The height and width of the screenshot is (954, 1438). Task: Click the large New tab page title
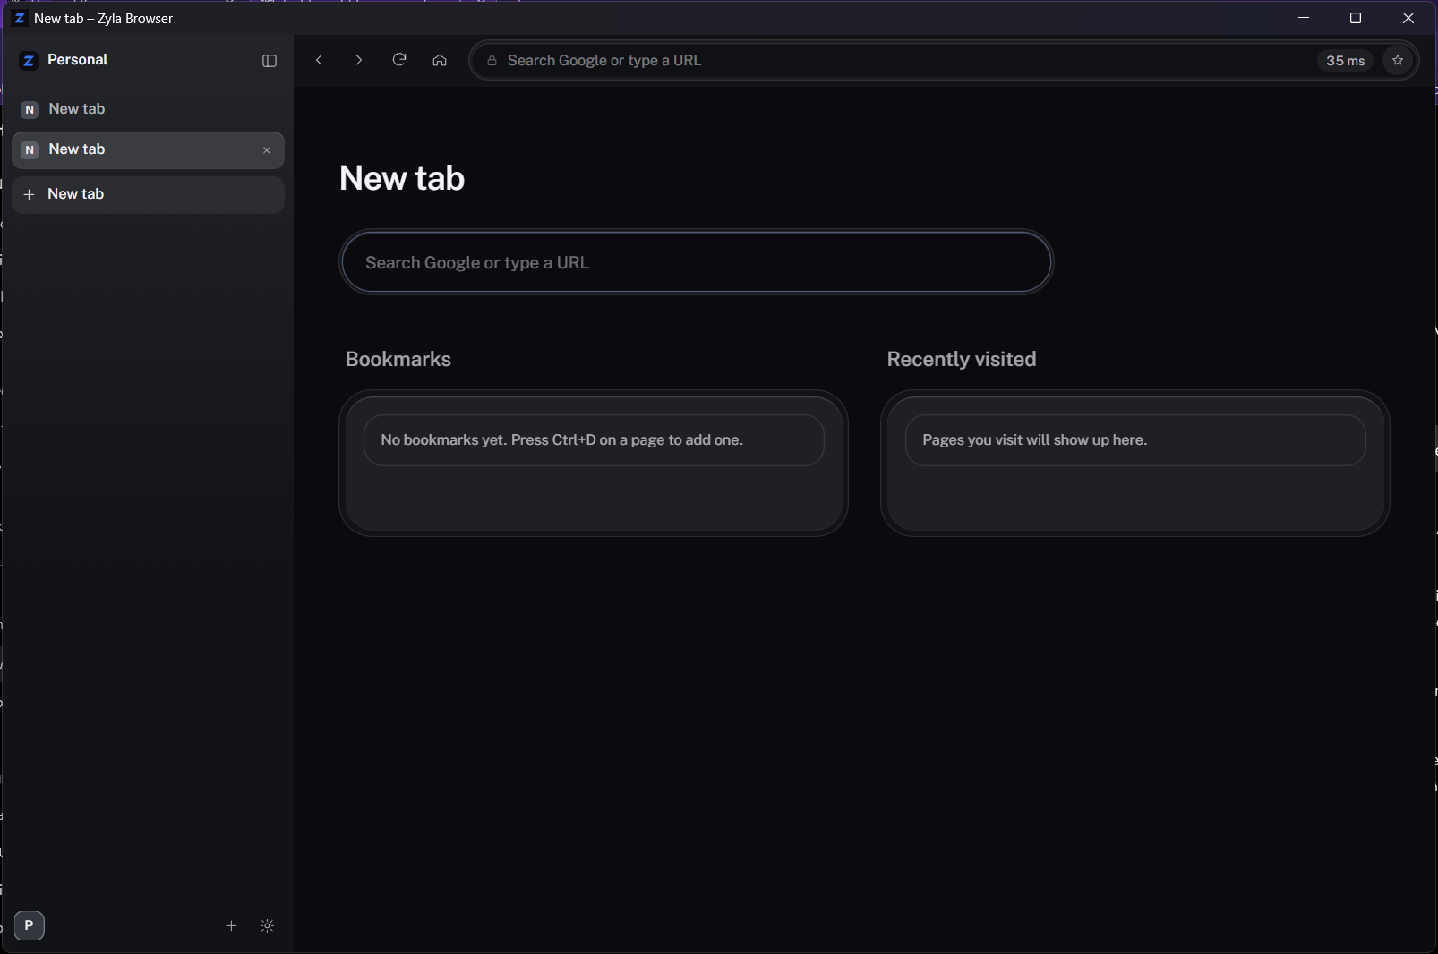click(x=402, y=178)
